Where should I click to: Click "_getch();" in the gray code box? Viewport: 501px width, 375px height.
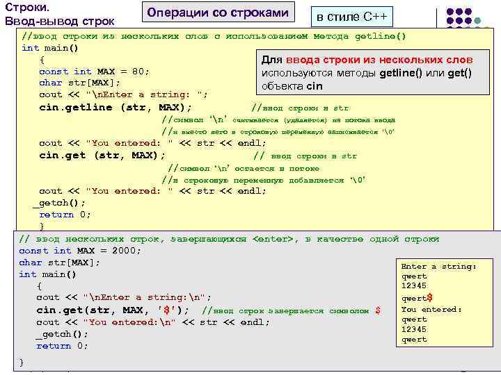point(61,334)
